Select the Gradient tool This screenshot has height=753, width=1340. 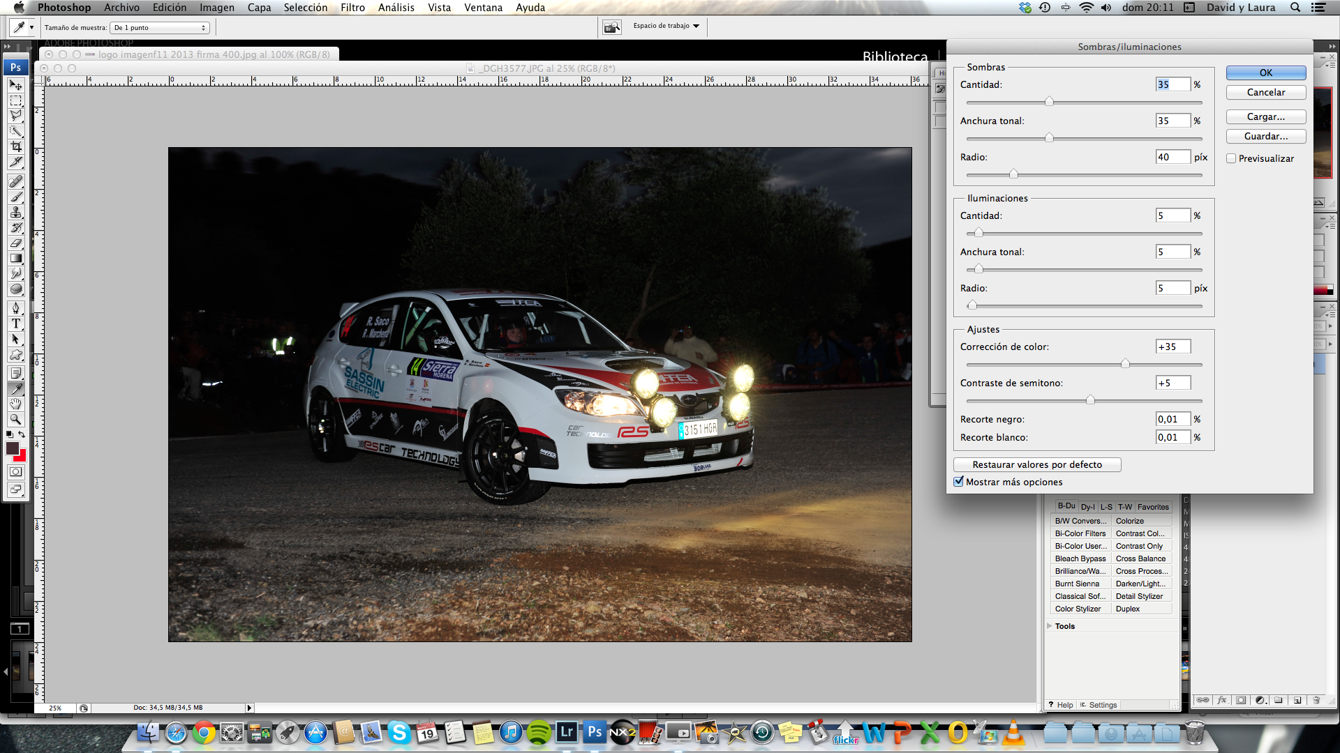point(15,258)
